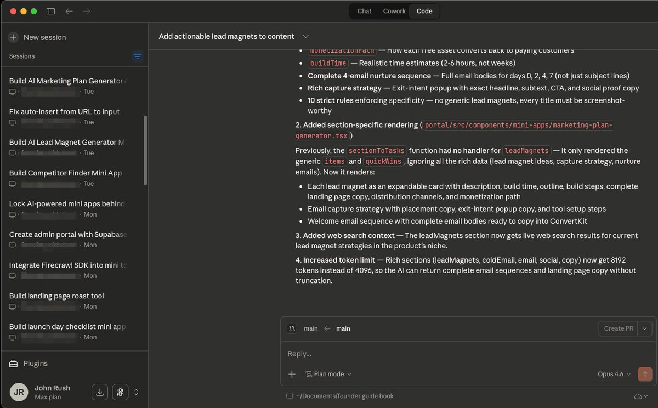Click the orange send arrow button
The width and height of the screenshot is (658, 408).
[x=645, y=374]
